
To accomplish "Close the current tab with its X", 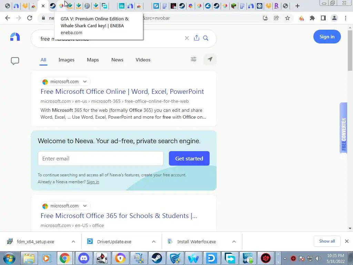I will coord(43,6).
